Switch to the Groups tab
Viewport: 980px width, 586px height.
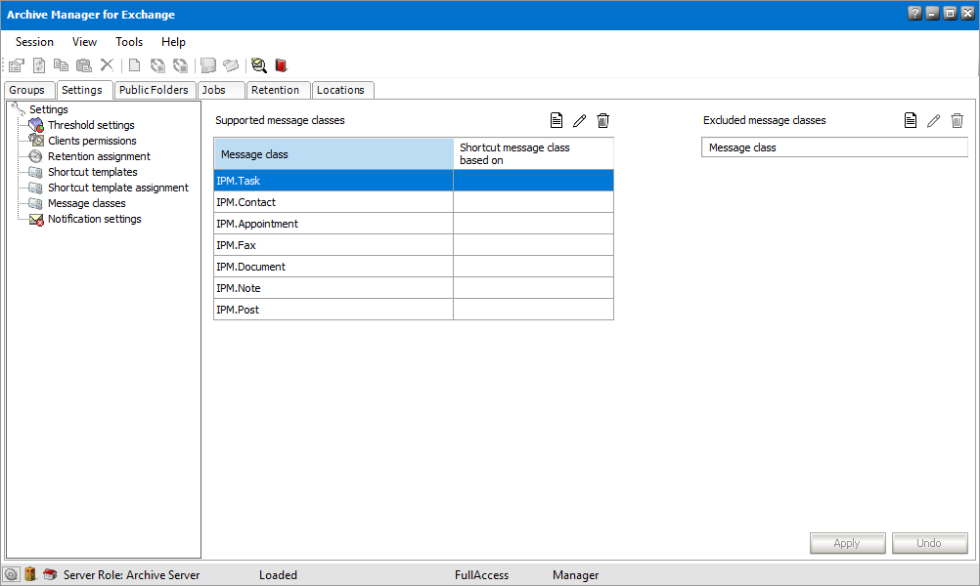coord(28,90)
